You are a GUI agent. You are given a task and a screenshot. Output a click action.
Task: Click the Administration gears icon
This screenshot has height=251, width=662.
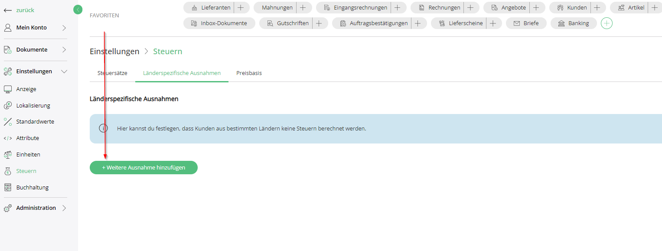point(8,208)
